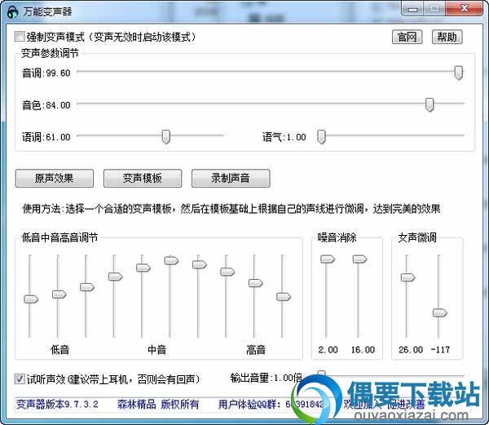The width and height of the screenshot is (489, 425).
Task: Open 变声模板 templates
Action: [143, 178]
